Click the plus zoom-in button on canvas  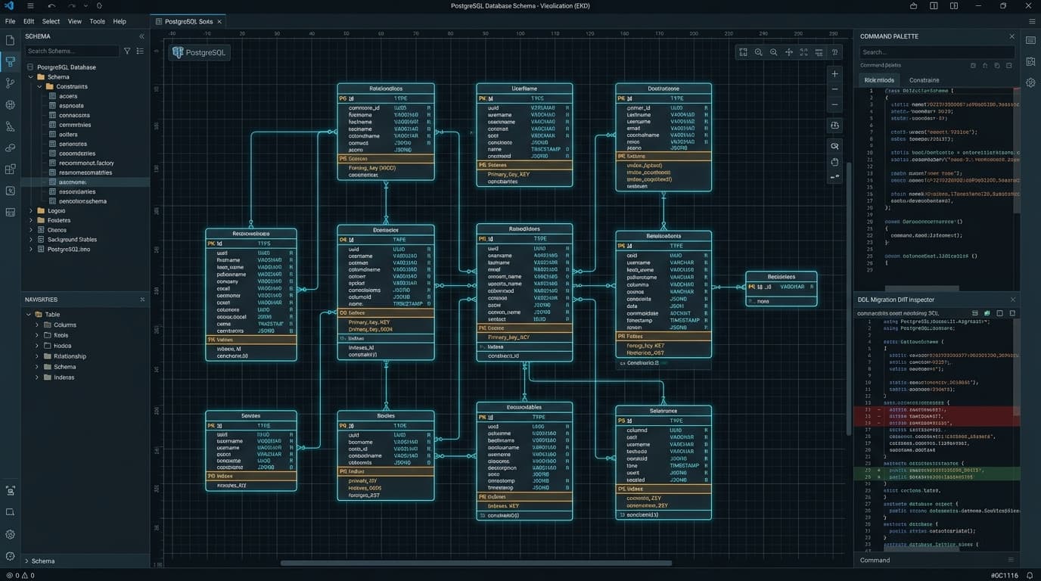(x=834, y=74)
